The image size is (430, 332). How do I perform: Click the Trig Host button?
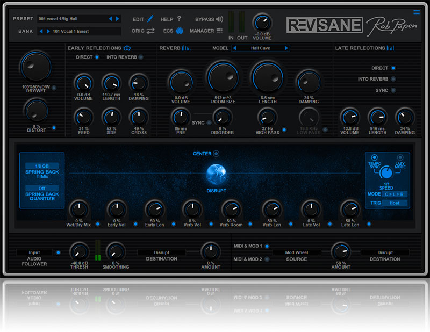394,203
